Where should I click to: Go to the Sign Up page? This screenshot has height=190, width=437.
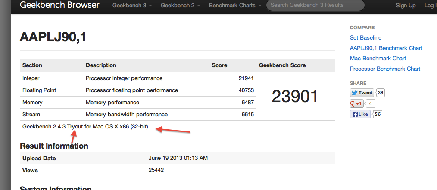pyautogui.click(x=406, y=5)
